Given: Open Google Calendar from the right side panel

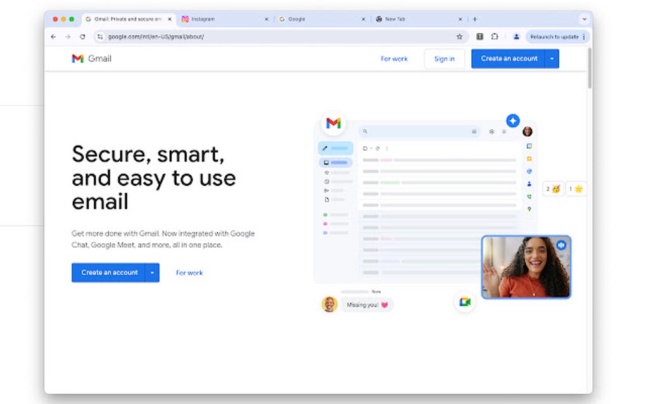Looking at the screenshot, I should click(529, 146).
